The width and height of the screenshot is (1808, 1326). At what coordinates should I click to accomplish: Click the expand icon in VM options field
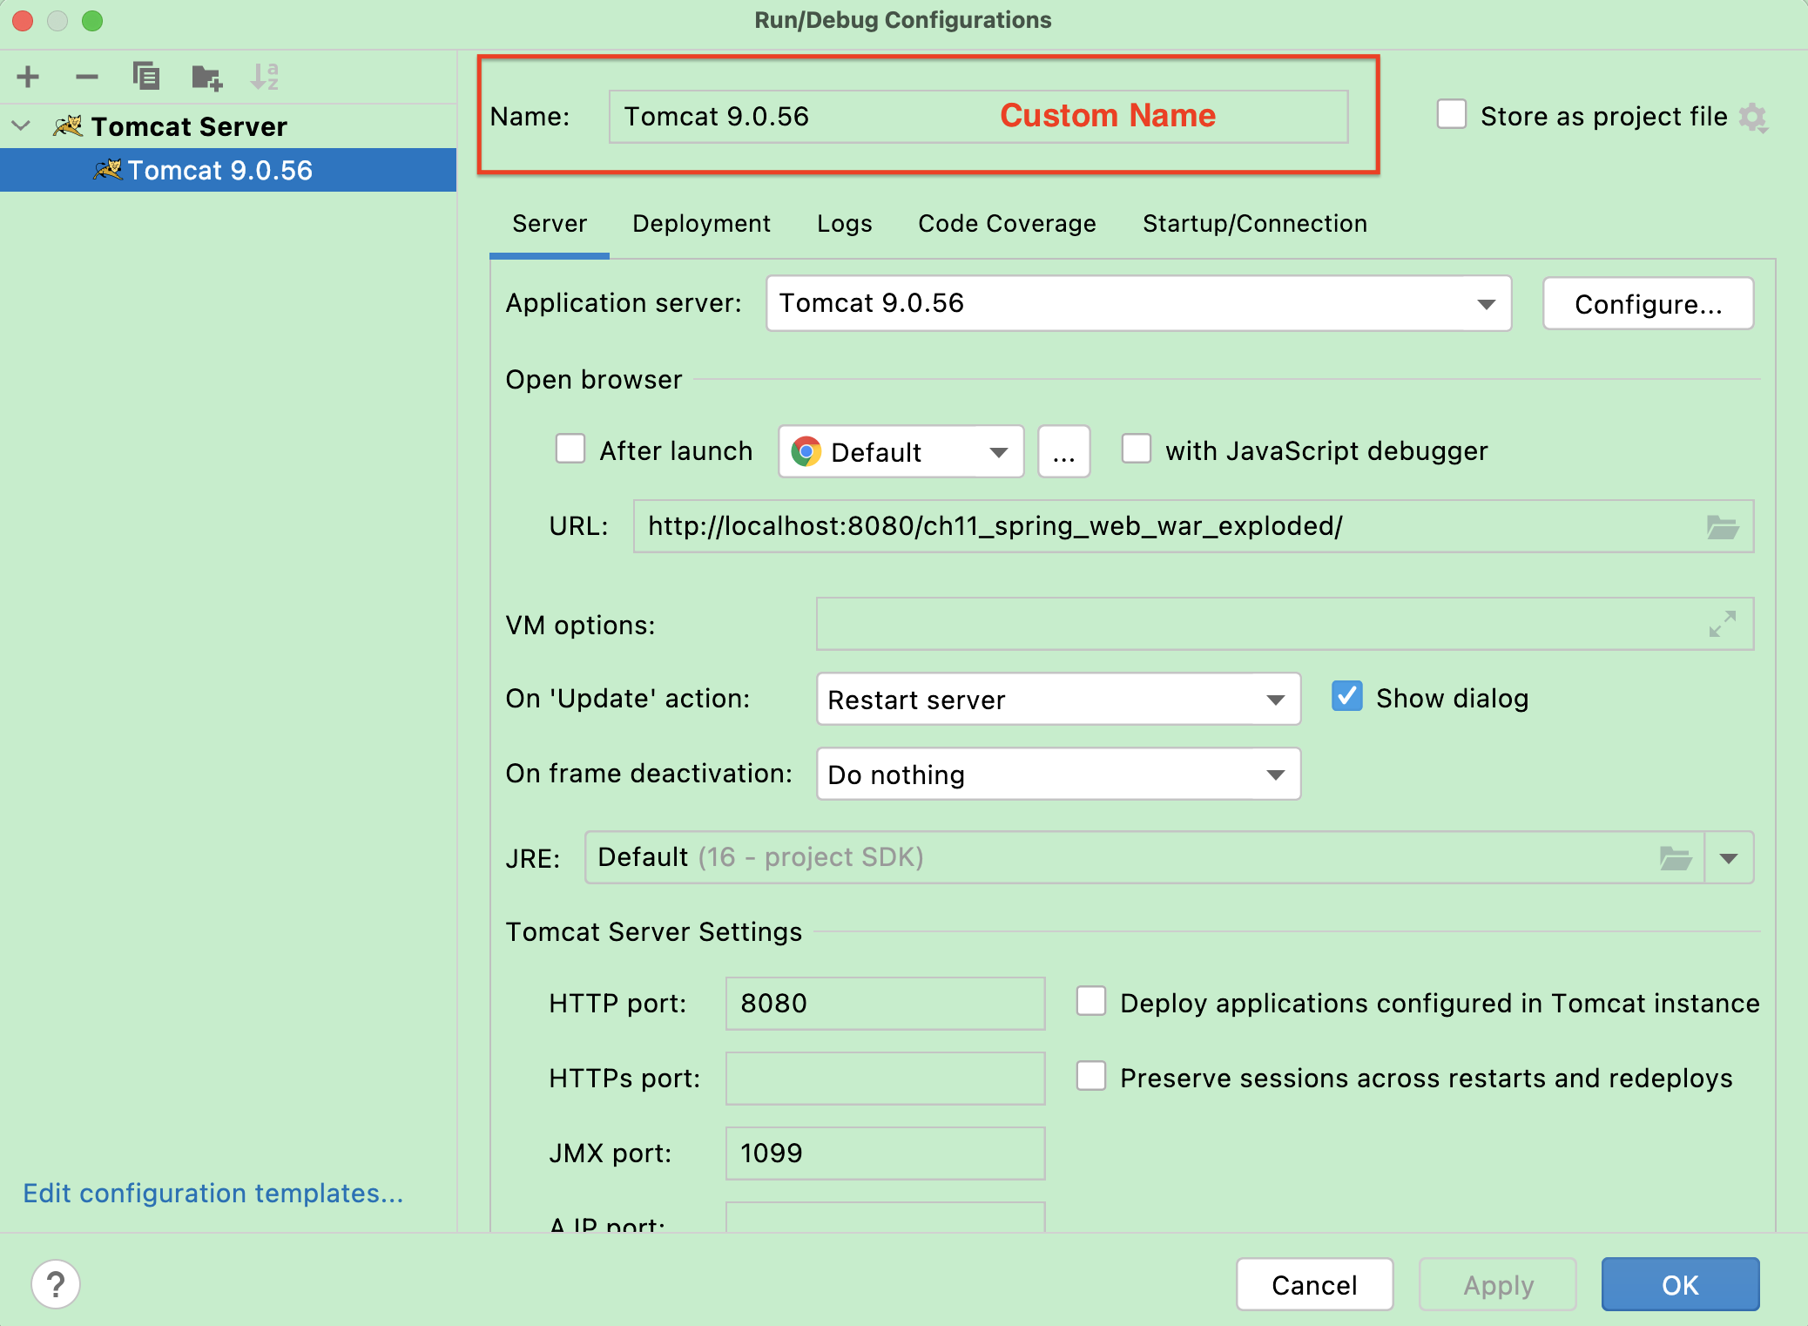(1722, 624)
